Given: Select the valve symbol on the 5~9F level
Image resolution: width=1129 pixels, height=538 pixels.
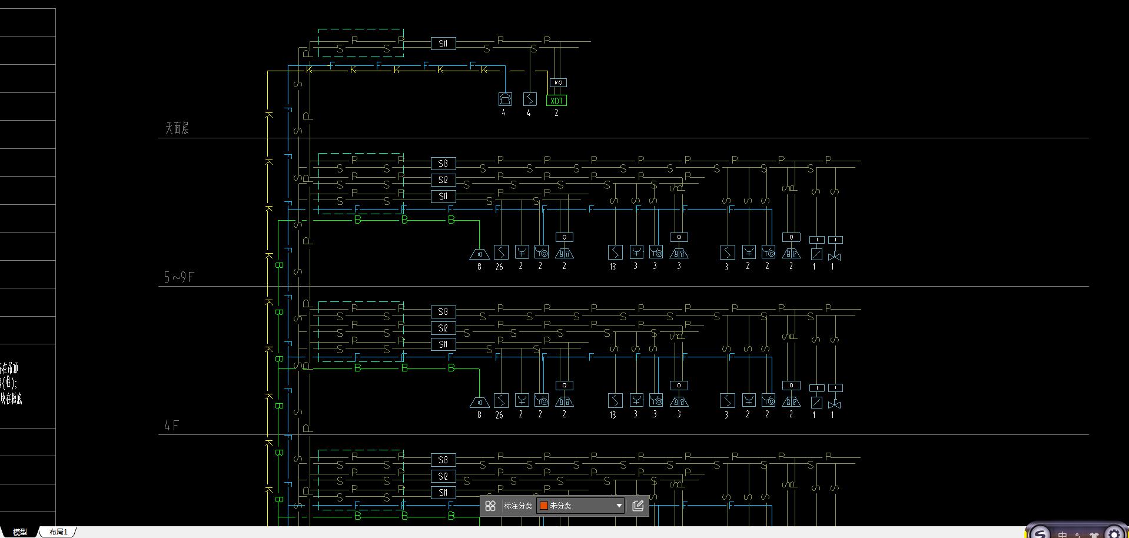Looking at the screenshot, I should click(835, 257).
